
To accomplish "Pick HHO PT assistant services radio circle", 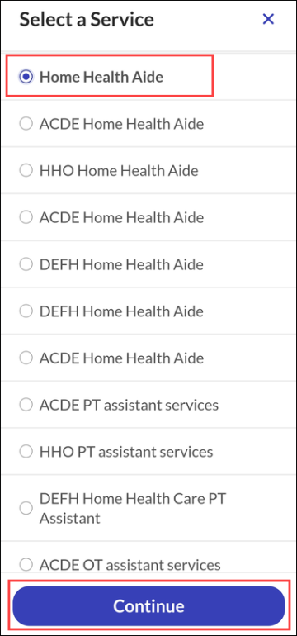I will [26, 452].
